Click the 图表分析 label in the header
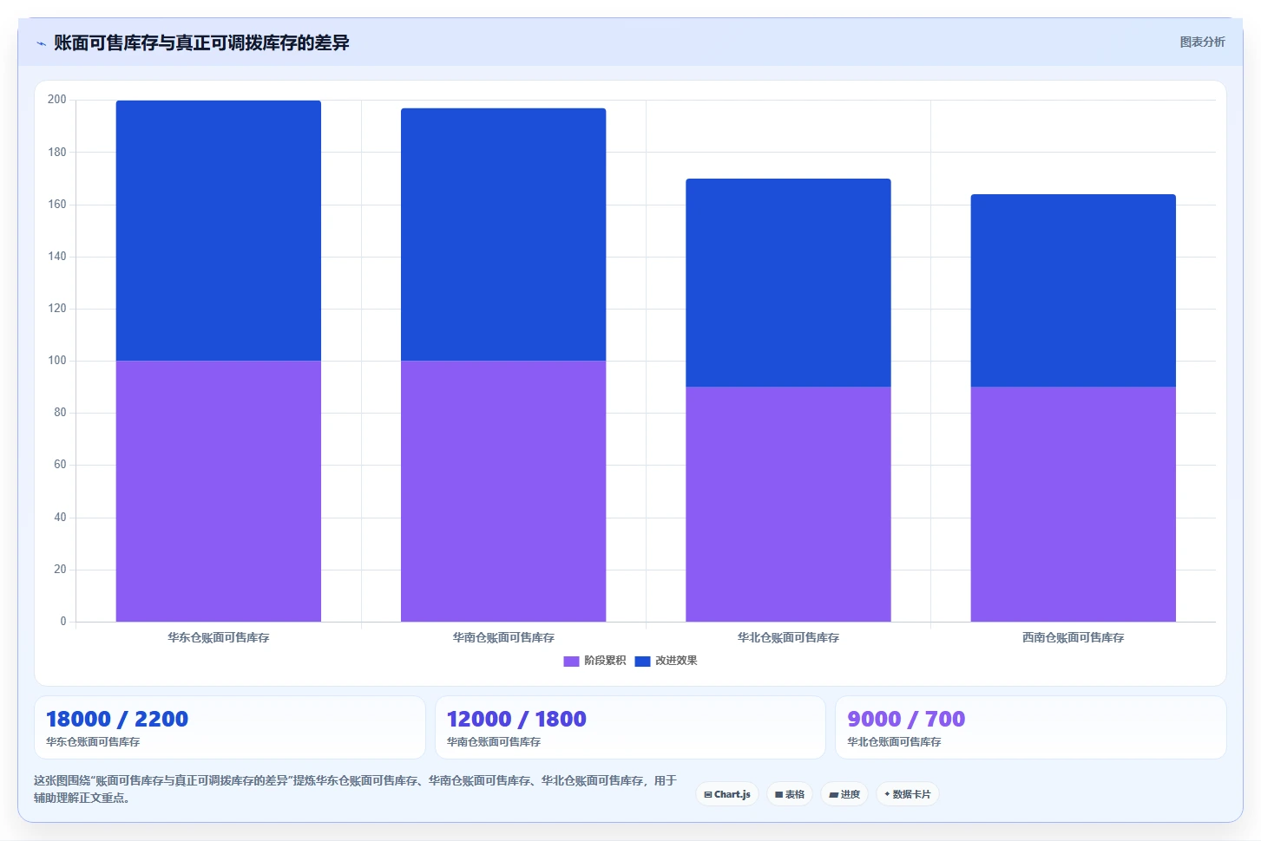This screenshot has width=1261, height=841. click(1202, 42)
